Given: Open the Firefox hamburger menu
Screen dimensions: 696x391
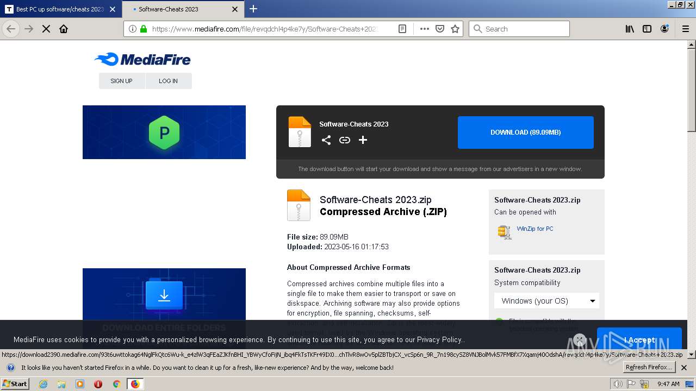Looking at the screenshot, I should point(685,29).
